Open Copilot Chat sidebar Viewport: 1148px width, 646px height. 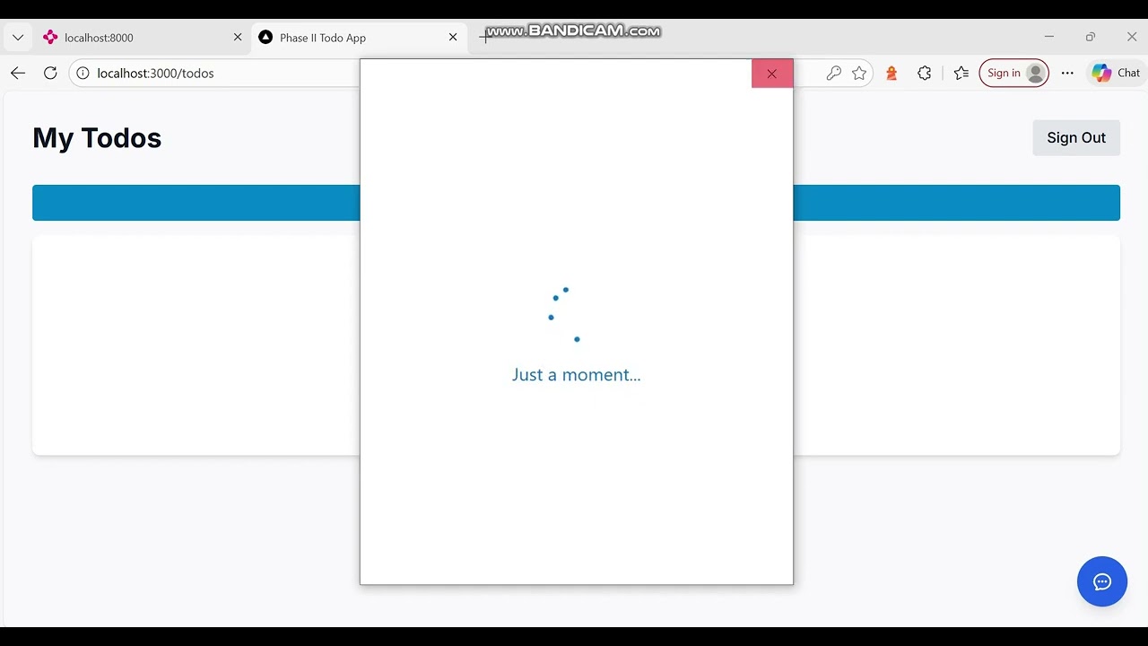click(1116, 74)
